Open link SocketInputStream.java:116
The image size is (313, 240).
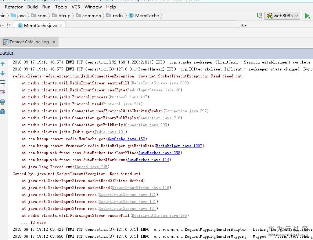pyautogui.click(x=141, y=188)
